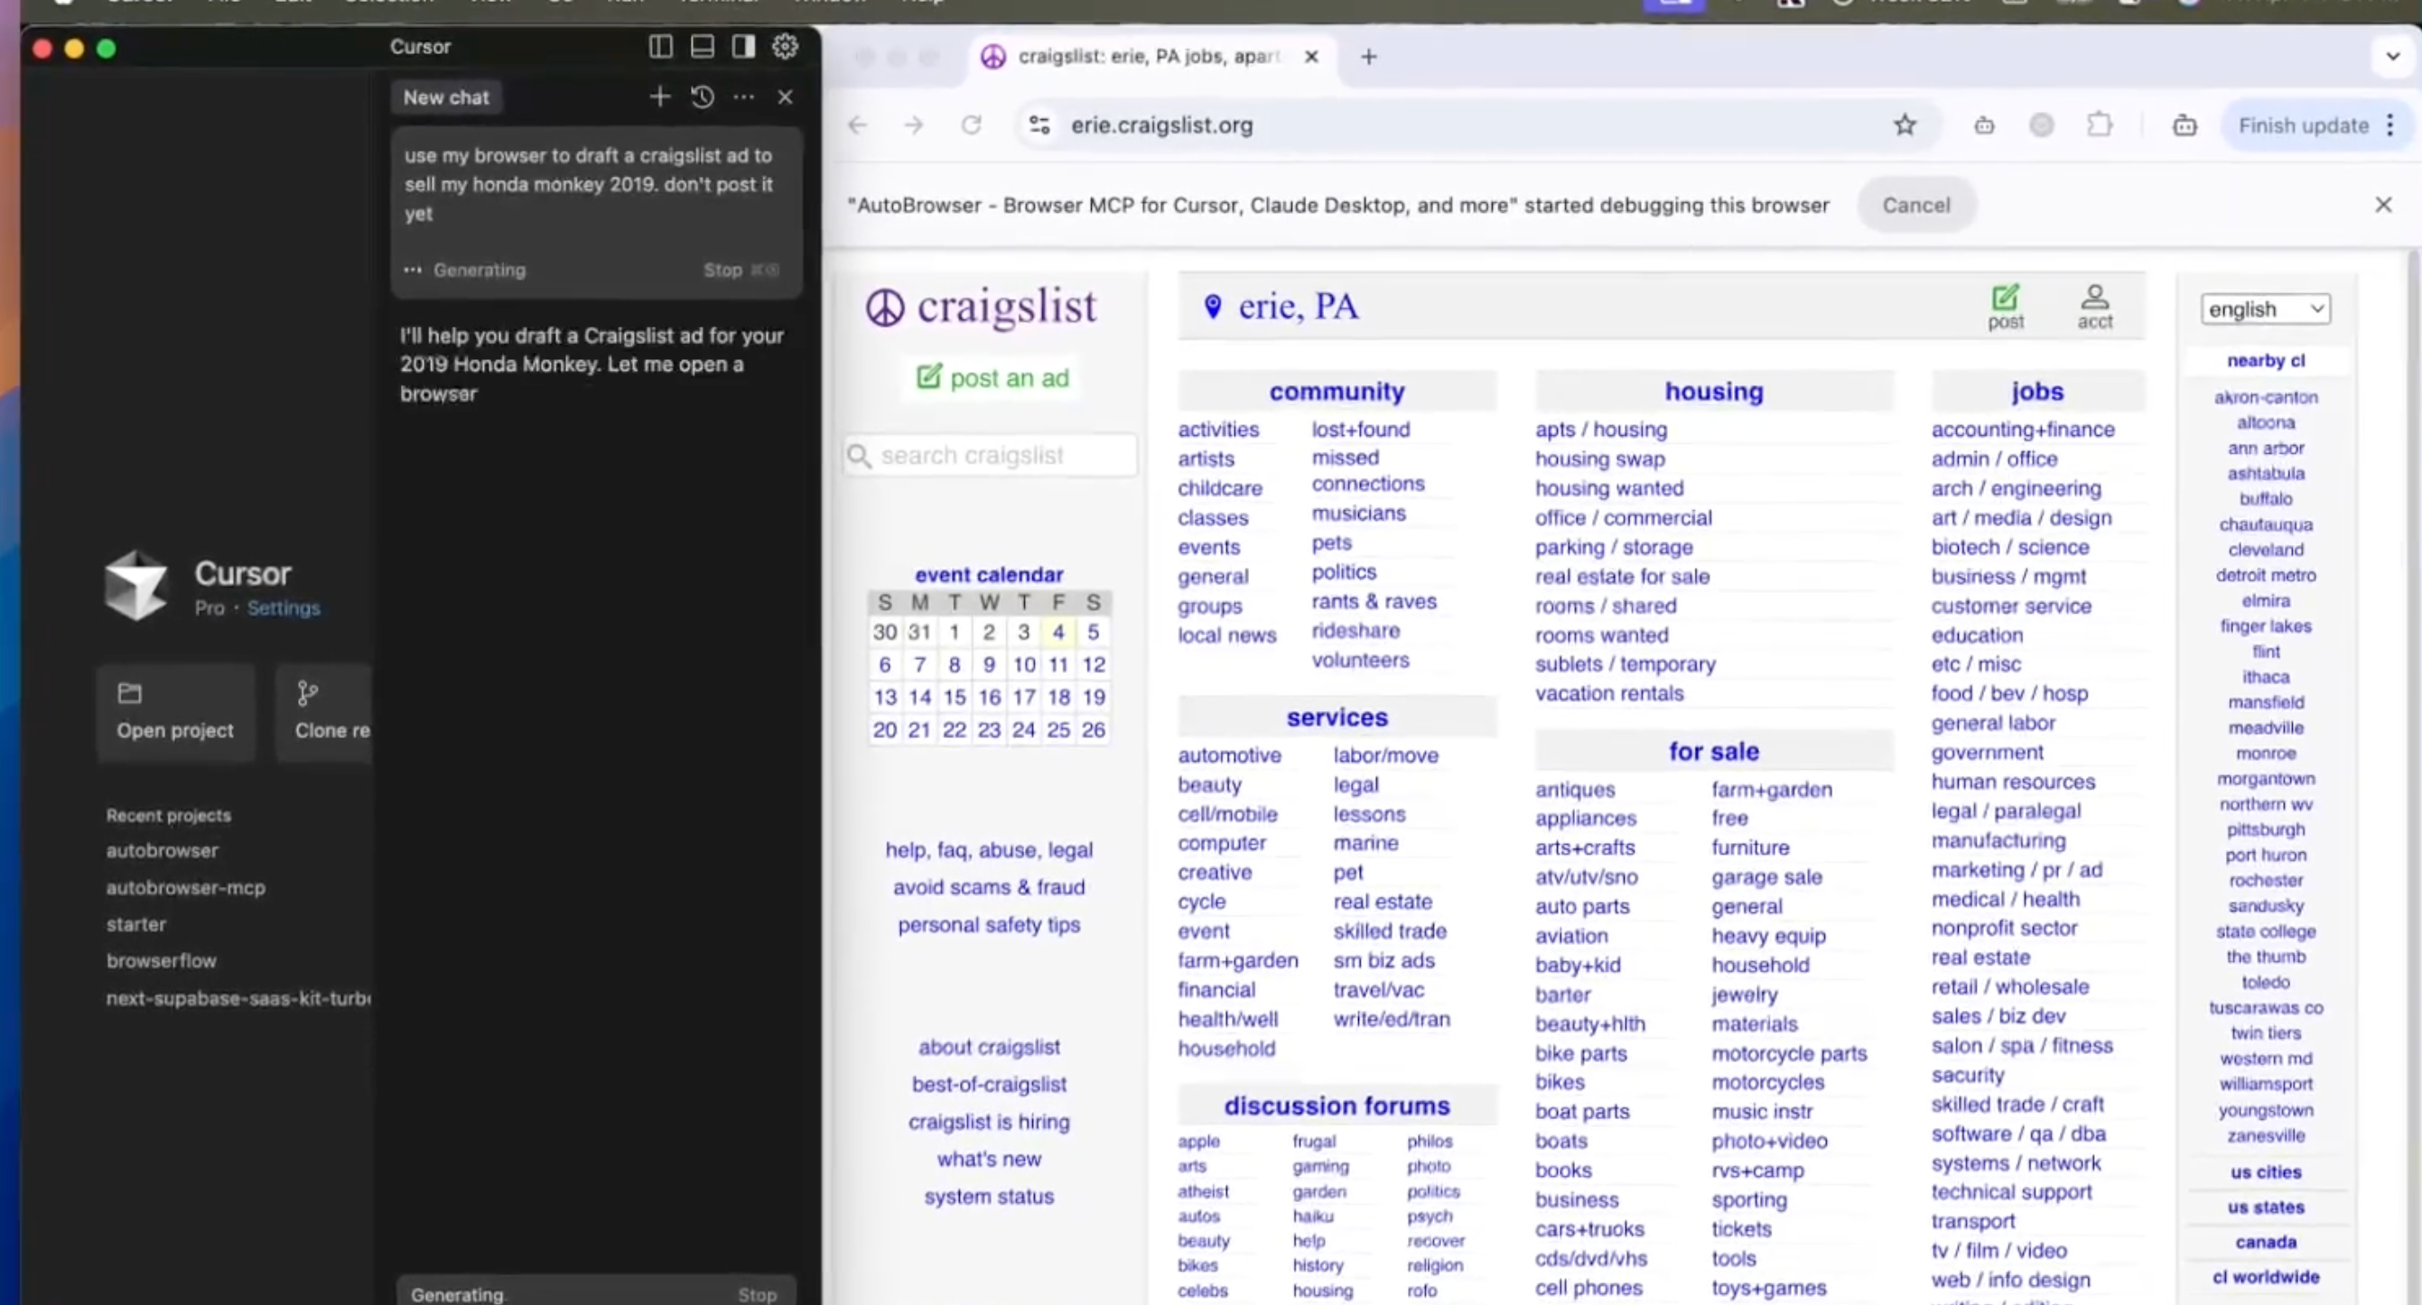Click craigslist peace logo
The width and height of the screenshot is (2422, 1305).
coord(884,307)
